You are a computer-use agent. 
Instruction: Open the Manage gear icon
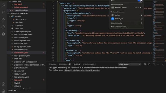tap(3, 91)
